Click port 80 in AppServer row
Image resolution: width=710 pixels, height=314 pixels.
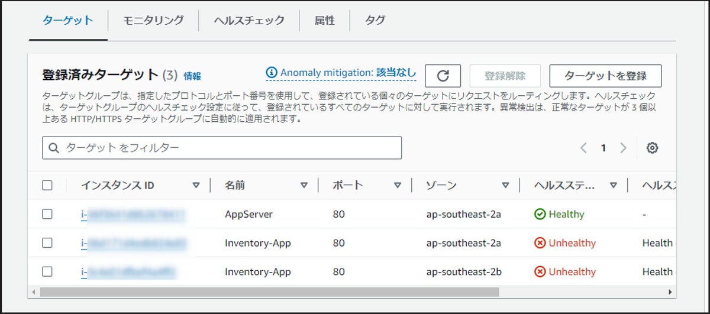click(338, 214)
